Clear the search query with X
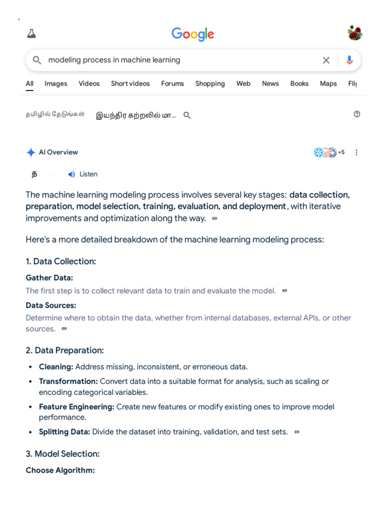Screen dimensions: 386x515 [x=326, y=60]
